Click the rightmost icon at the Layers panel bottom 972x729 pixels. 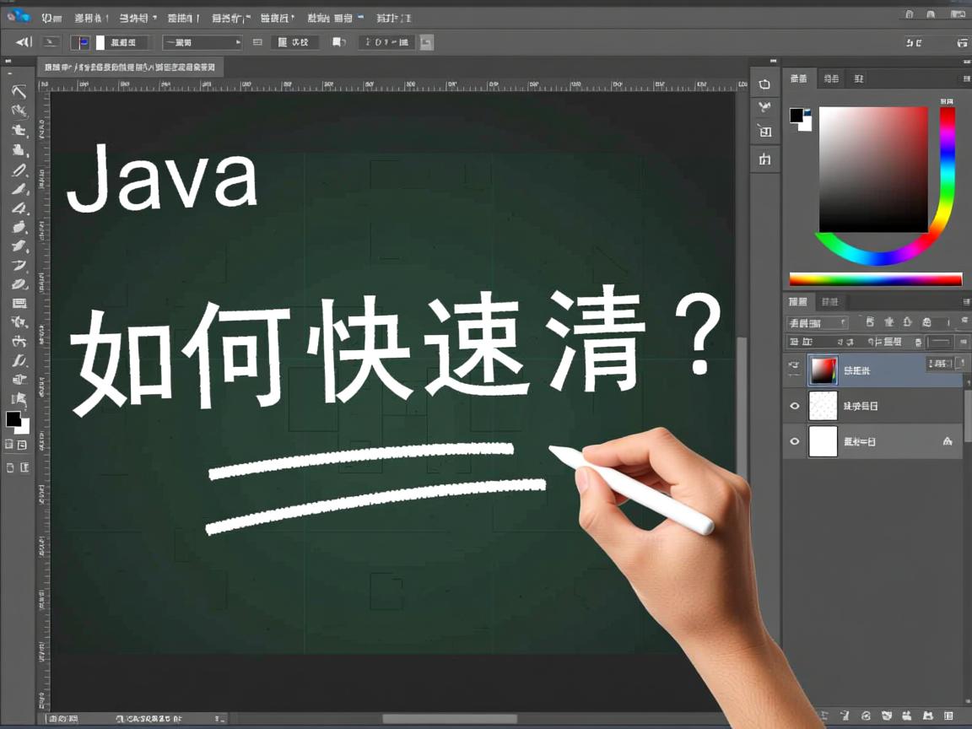(949, 716)
